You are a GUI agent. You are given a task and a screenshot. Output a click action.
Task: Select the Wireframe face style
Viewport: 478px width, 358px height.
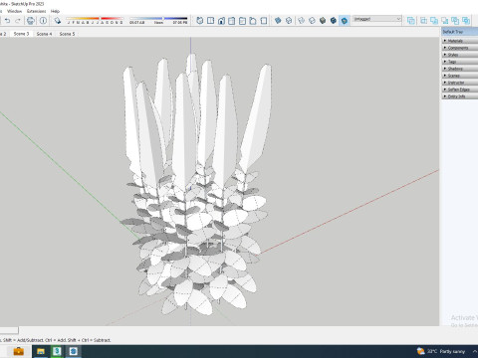click(x=301, y=21)
